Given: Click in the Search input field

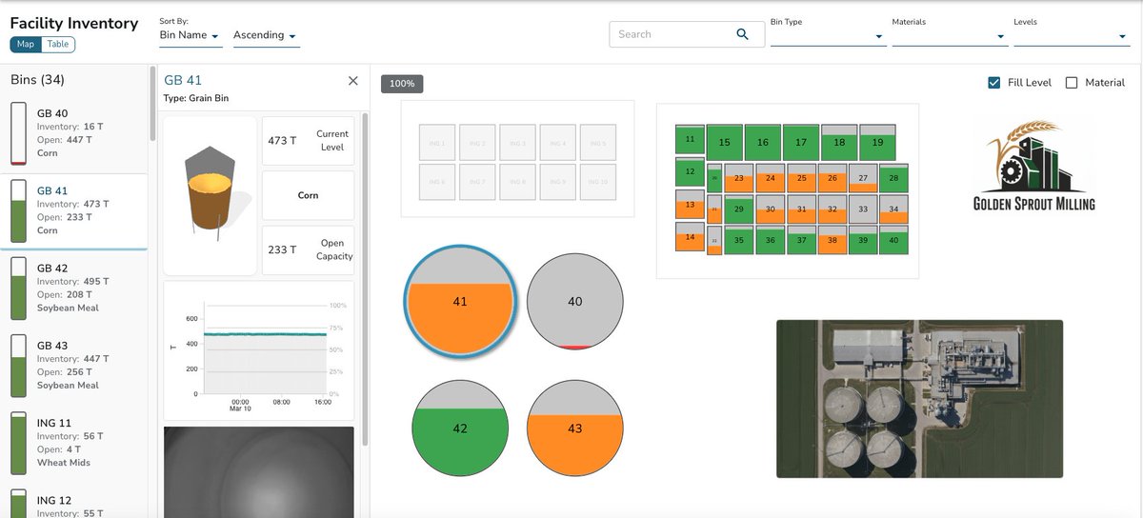Looking at the screenshot, I should tap(672, 34).
